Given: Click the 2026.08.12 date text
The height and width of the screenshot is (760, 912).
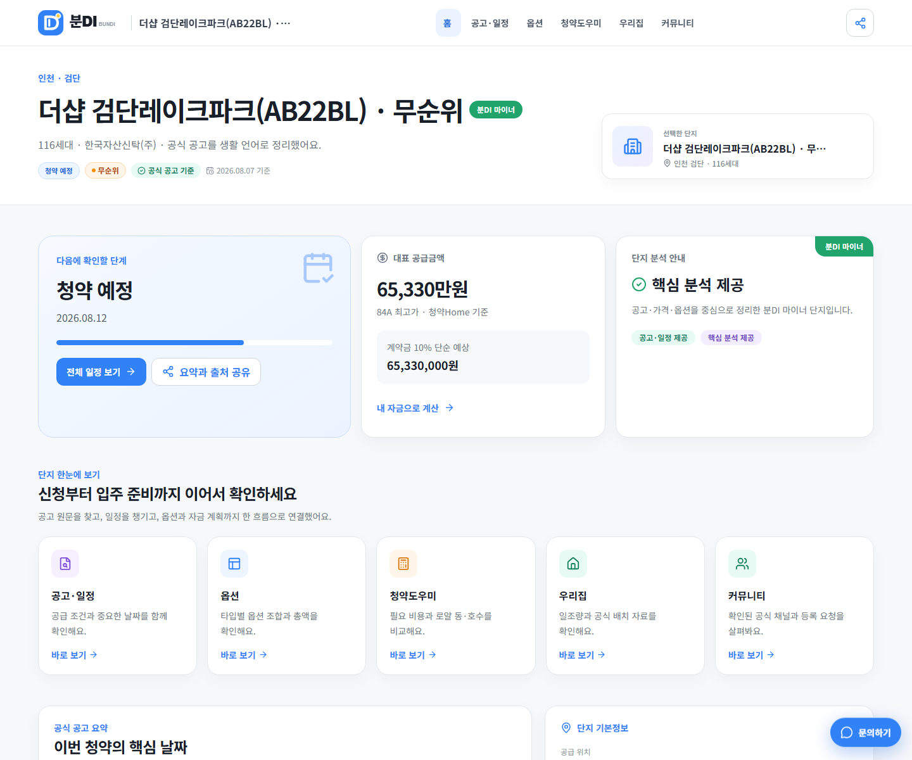Looking at the screenshot, I should 82,318.
